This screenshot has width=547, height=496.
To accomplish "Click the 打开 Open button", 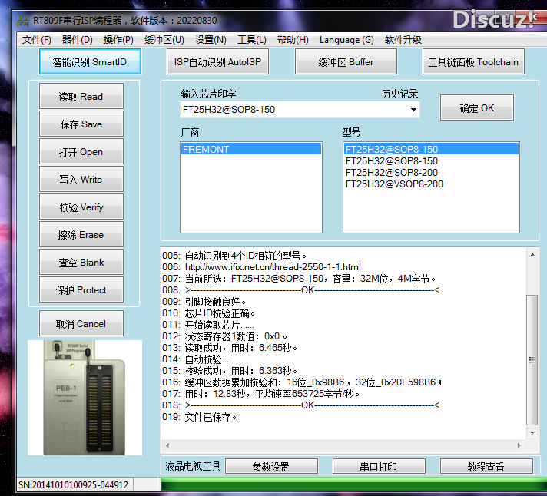I will click(81, 151).
